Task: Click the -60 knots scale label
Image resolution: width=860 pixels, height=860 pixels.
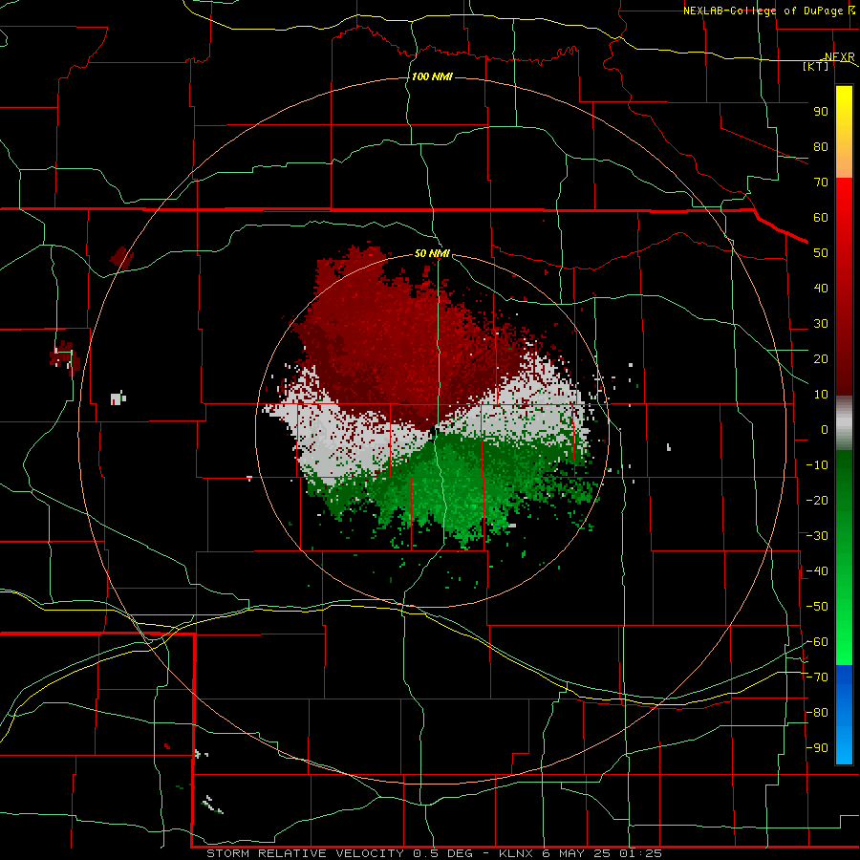Action: coord(817,642)
